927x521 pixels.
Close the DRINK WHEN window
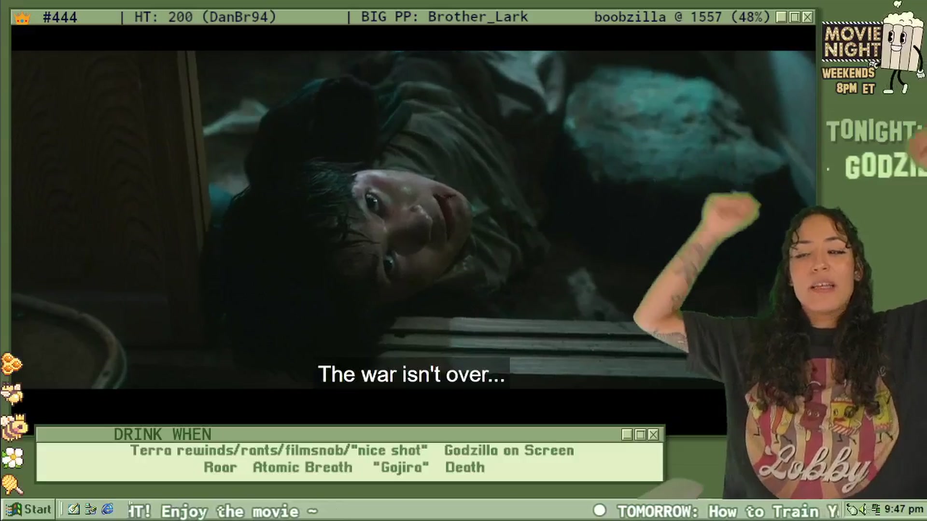[653, 435]
